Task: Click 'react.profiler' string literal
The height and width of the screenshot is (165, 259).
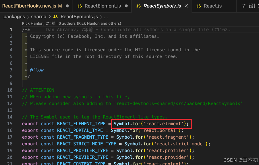Action: click(167, 151)
